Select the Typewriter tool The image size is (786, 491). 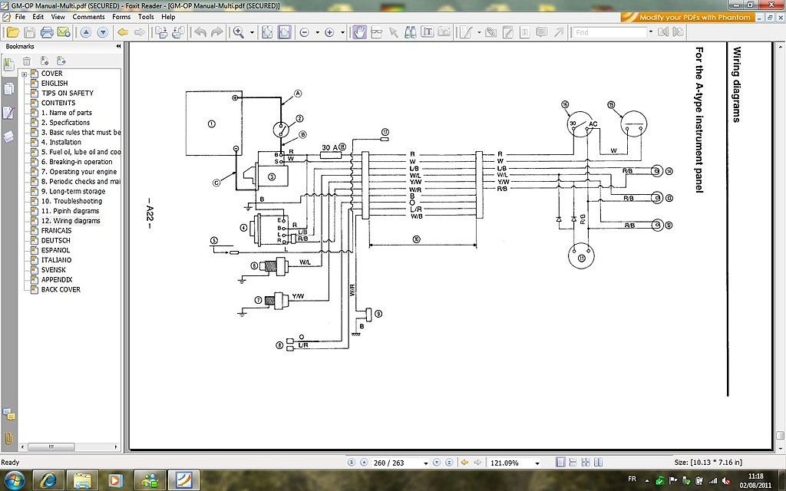pos(525,32)
